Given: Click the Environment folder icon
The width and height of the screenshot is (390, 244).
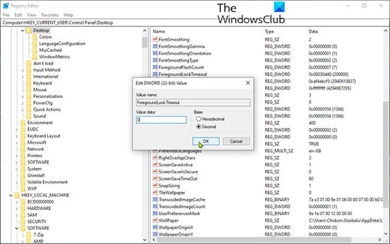Looking at the screenshot, I should (x=23, y=123).
